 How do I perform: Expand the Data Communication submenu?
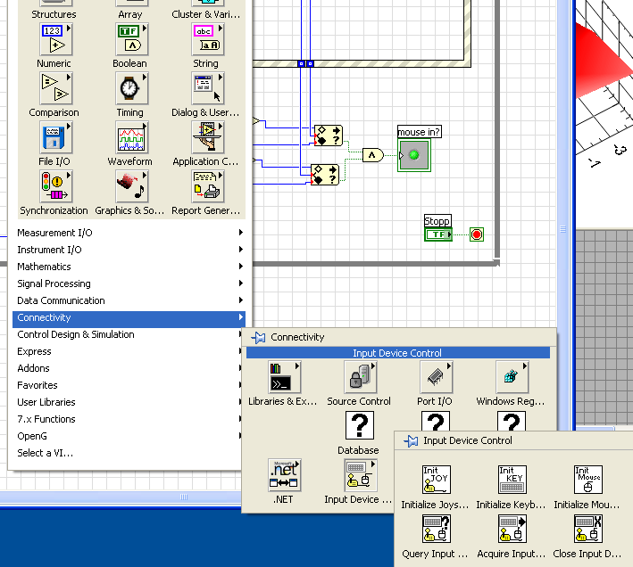coord(129,300)
